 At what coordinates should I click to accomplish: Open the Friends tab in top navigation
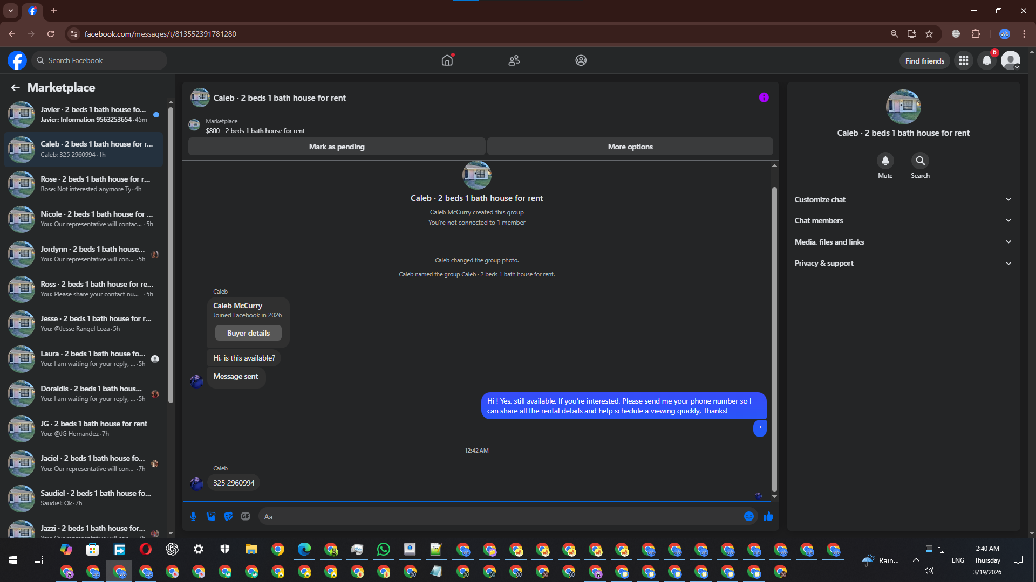coord(514,60)
